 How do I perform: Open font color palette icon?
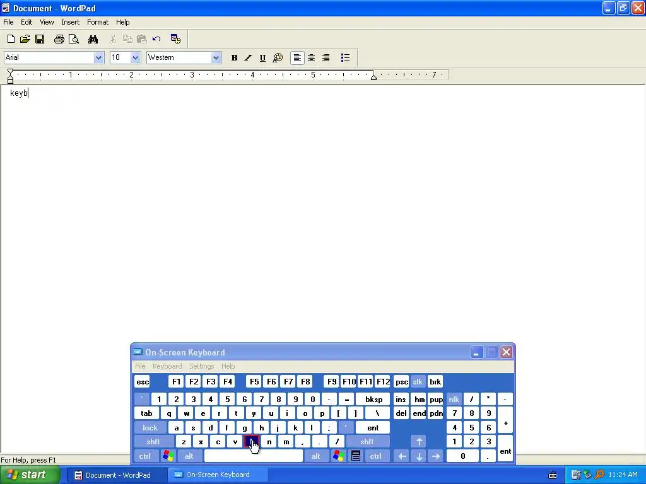click(278, 57)
